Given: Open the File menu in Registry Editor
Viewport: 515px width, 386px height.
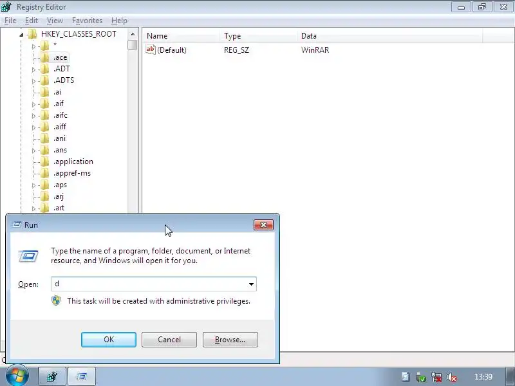Looking at the screenshot, I should tap(10, 21).
